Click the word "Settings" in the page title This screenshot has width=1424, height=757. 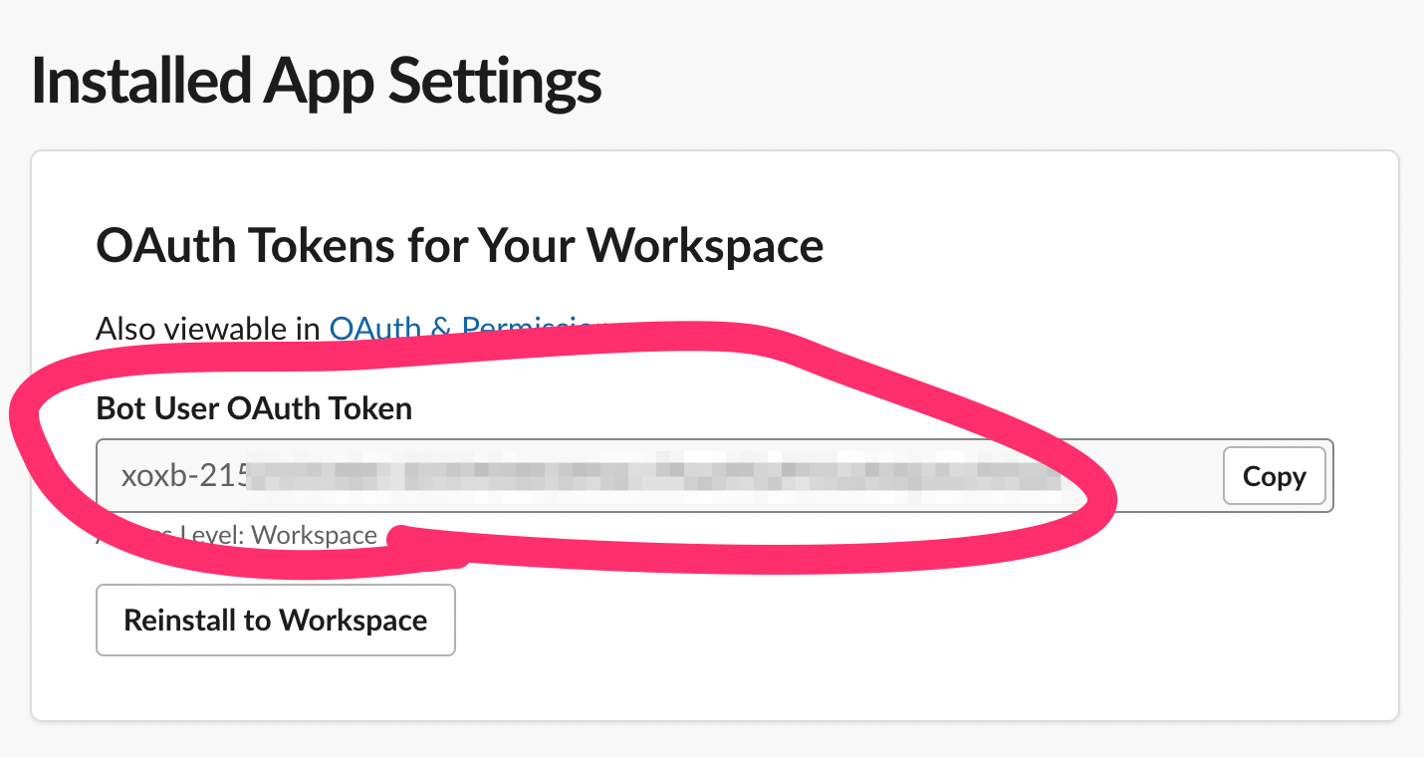coord(494,82)
